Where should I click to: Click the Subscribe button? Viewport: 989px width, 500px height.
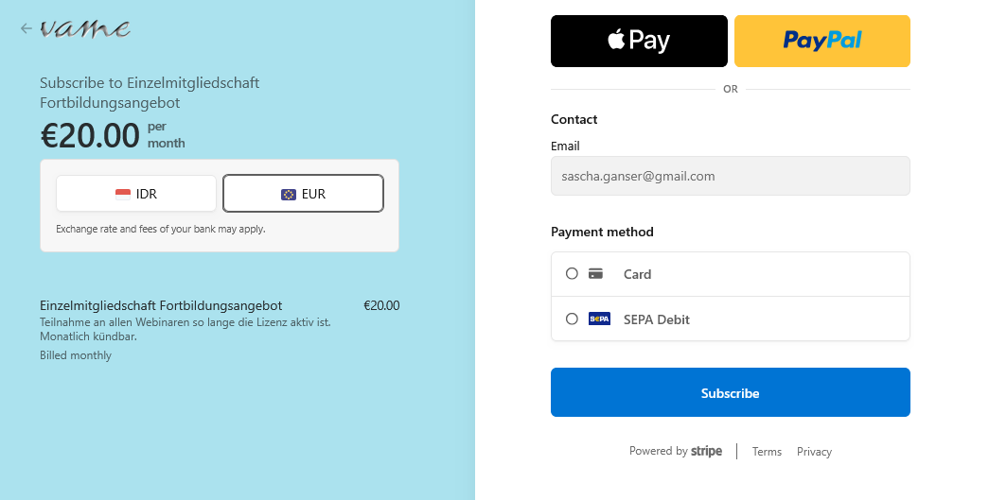coord(731,392)
